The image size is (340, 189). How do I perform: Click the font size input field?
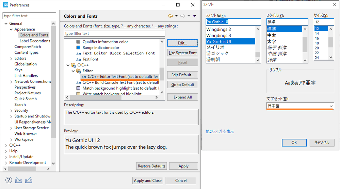[x=324, y=22]
